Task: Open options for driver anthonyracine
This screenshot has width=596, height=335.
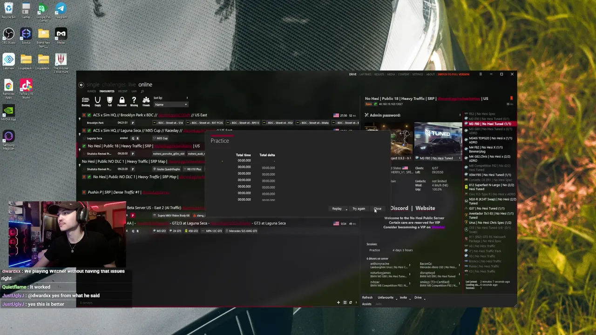Action: pos(409,265)
